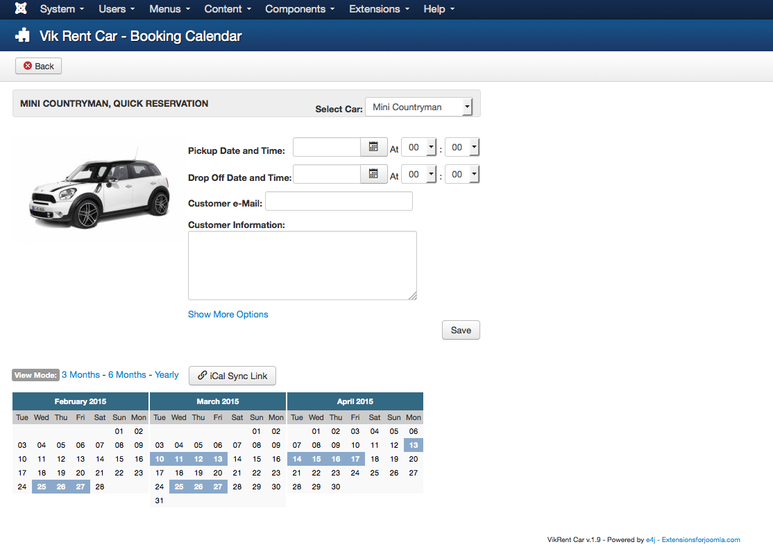Click the March 2015 month header
The width and height of the screenshot is (773, 558).
pyautogui.click(x=218, y=401)
